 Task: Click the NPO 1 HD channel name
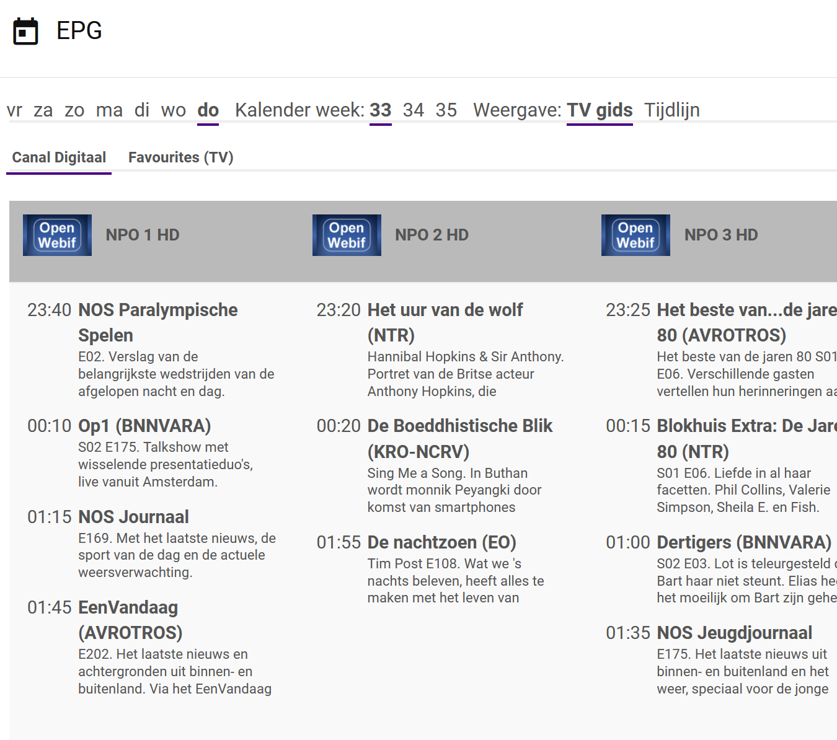(143, 235)
